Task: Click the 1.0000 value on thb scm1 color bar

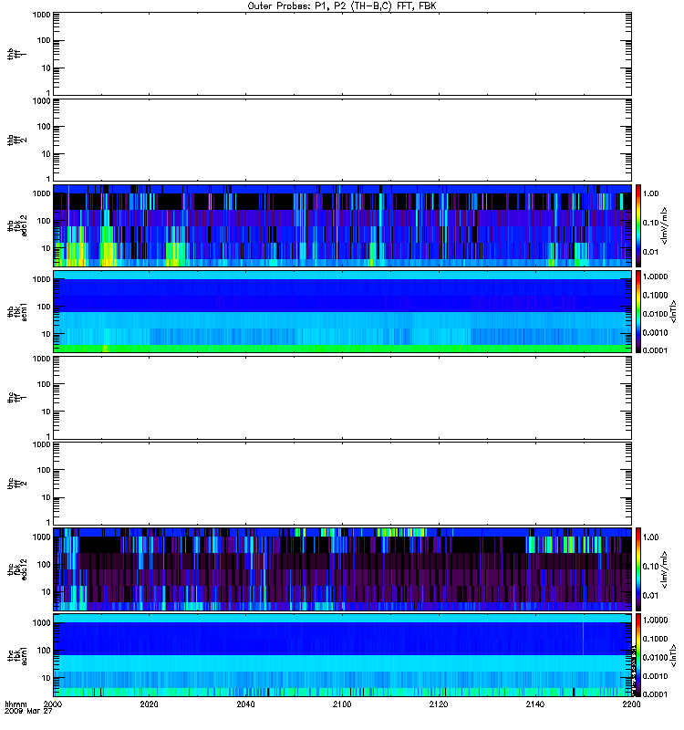Action: click(655, 276)
